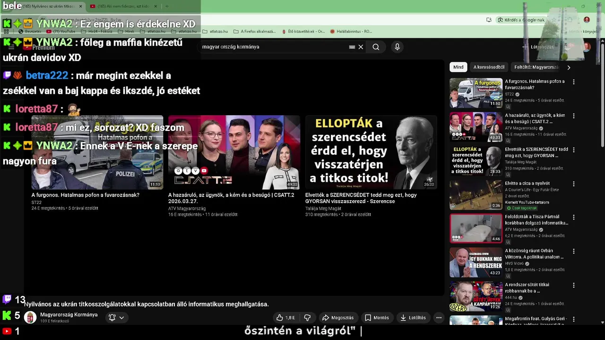The image size is (605, 340).
Task: Open the (71) YouTube bookmark
Action: click(60, 31)
